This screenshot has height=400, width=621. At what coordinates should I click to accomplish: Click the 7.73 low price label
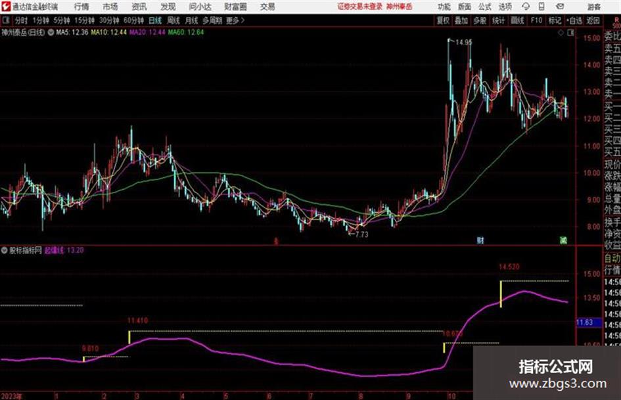[361, 234]
